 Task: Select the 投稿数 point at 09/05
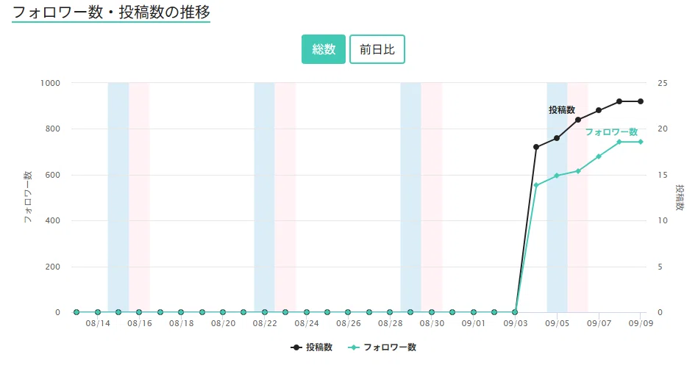[x=557, y=138]
